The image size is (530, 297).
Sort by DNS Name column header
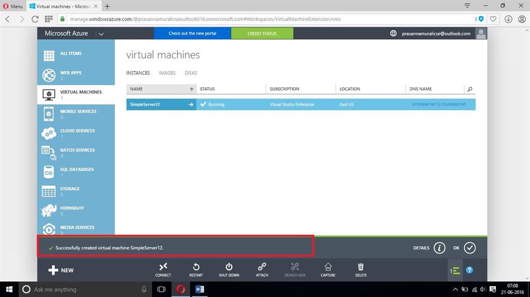tap(435, 89)
